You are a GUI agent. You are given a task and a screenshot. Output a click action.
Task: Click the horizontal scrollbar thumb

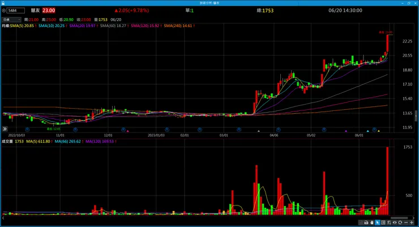[399, 218]
